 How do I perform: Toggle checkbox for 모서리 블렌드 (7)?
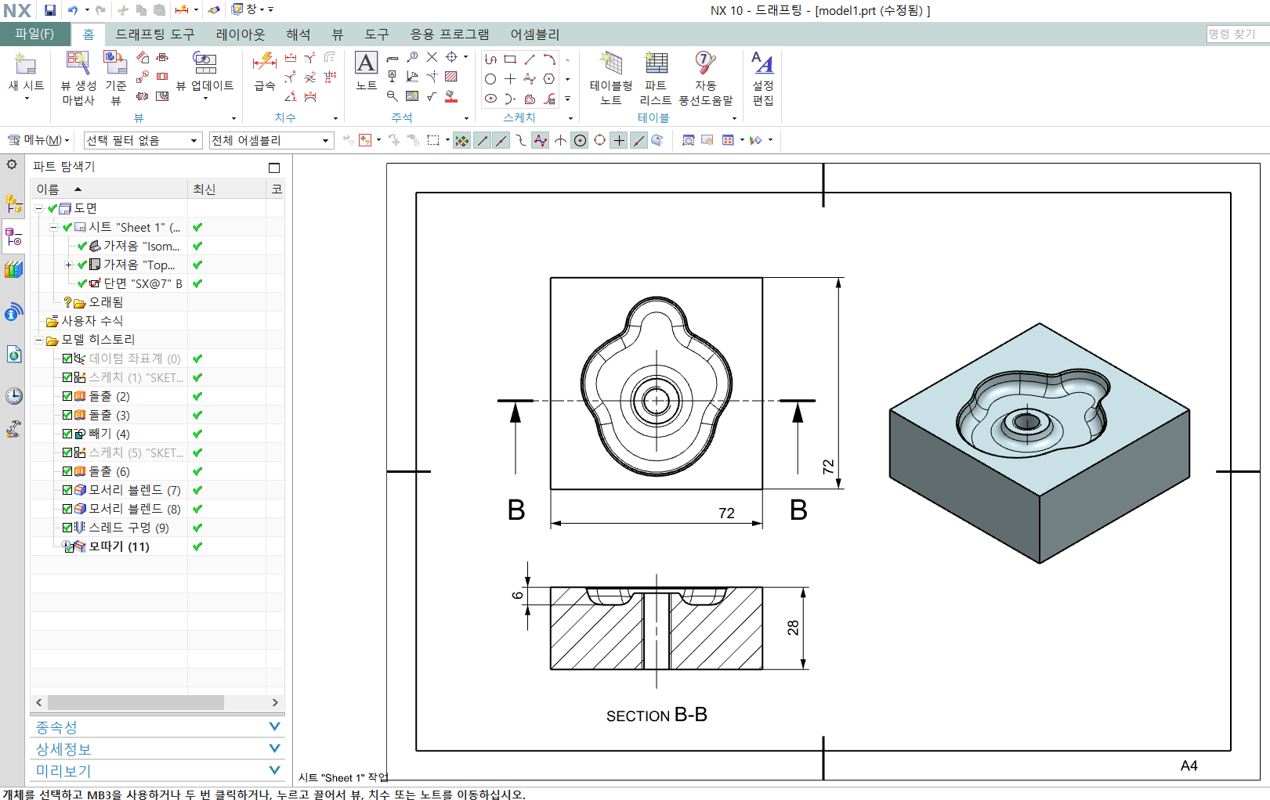[x=67, y=490]
